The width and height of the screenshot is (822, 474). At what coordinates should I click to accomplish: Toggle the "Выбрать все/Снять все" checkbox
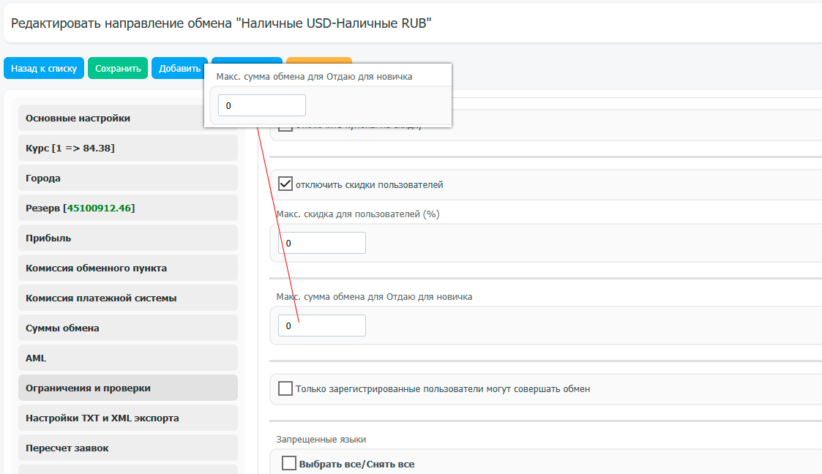(x=288, y=464)
